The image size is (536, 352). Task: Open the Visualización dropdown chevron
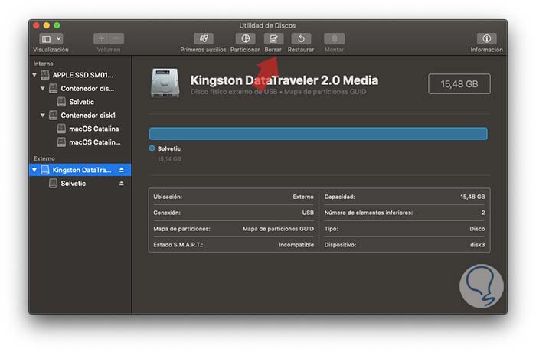coord(58,39)
